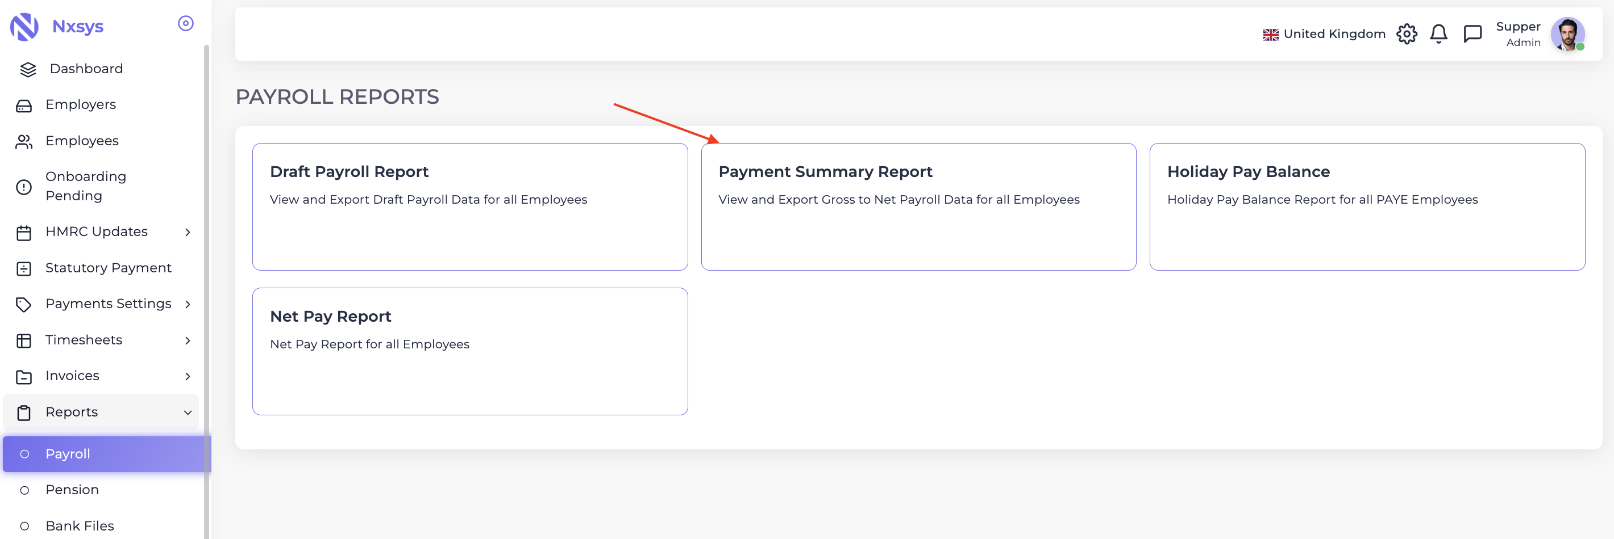The image size is (1614, 539).
Task: Open the Supper Admin profile avatar
Action: [x=1567, y=34]
